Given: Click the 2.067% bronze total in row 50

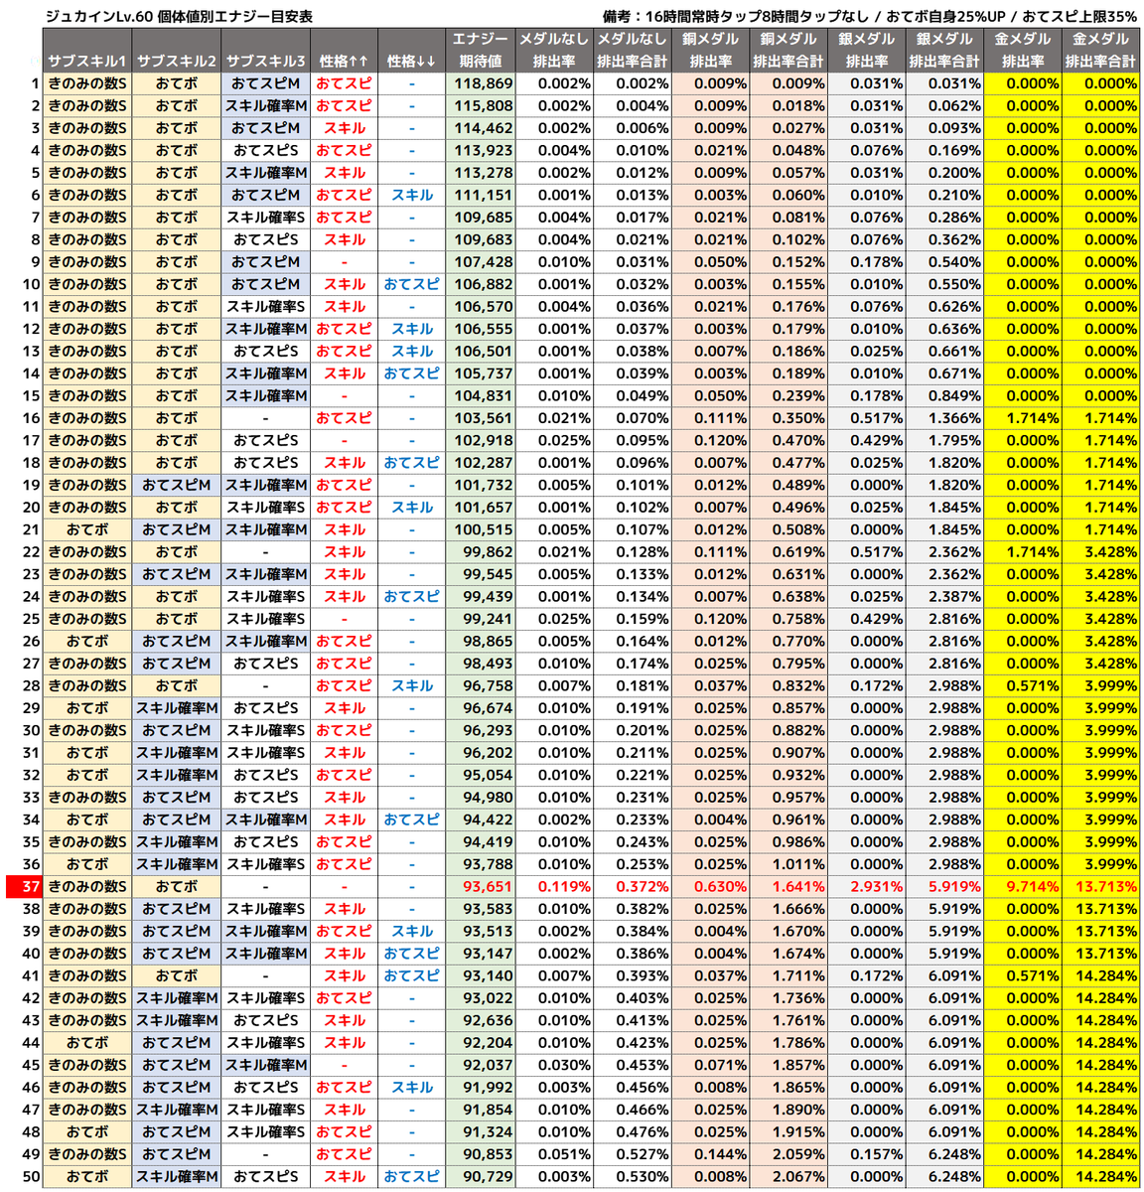Looking at the screenshot, I should tap(788, 1177).
